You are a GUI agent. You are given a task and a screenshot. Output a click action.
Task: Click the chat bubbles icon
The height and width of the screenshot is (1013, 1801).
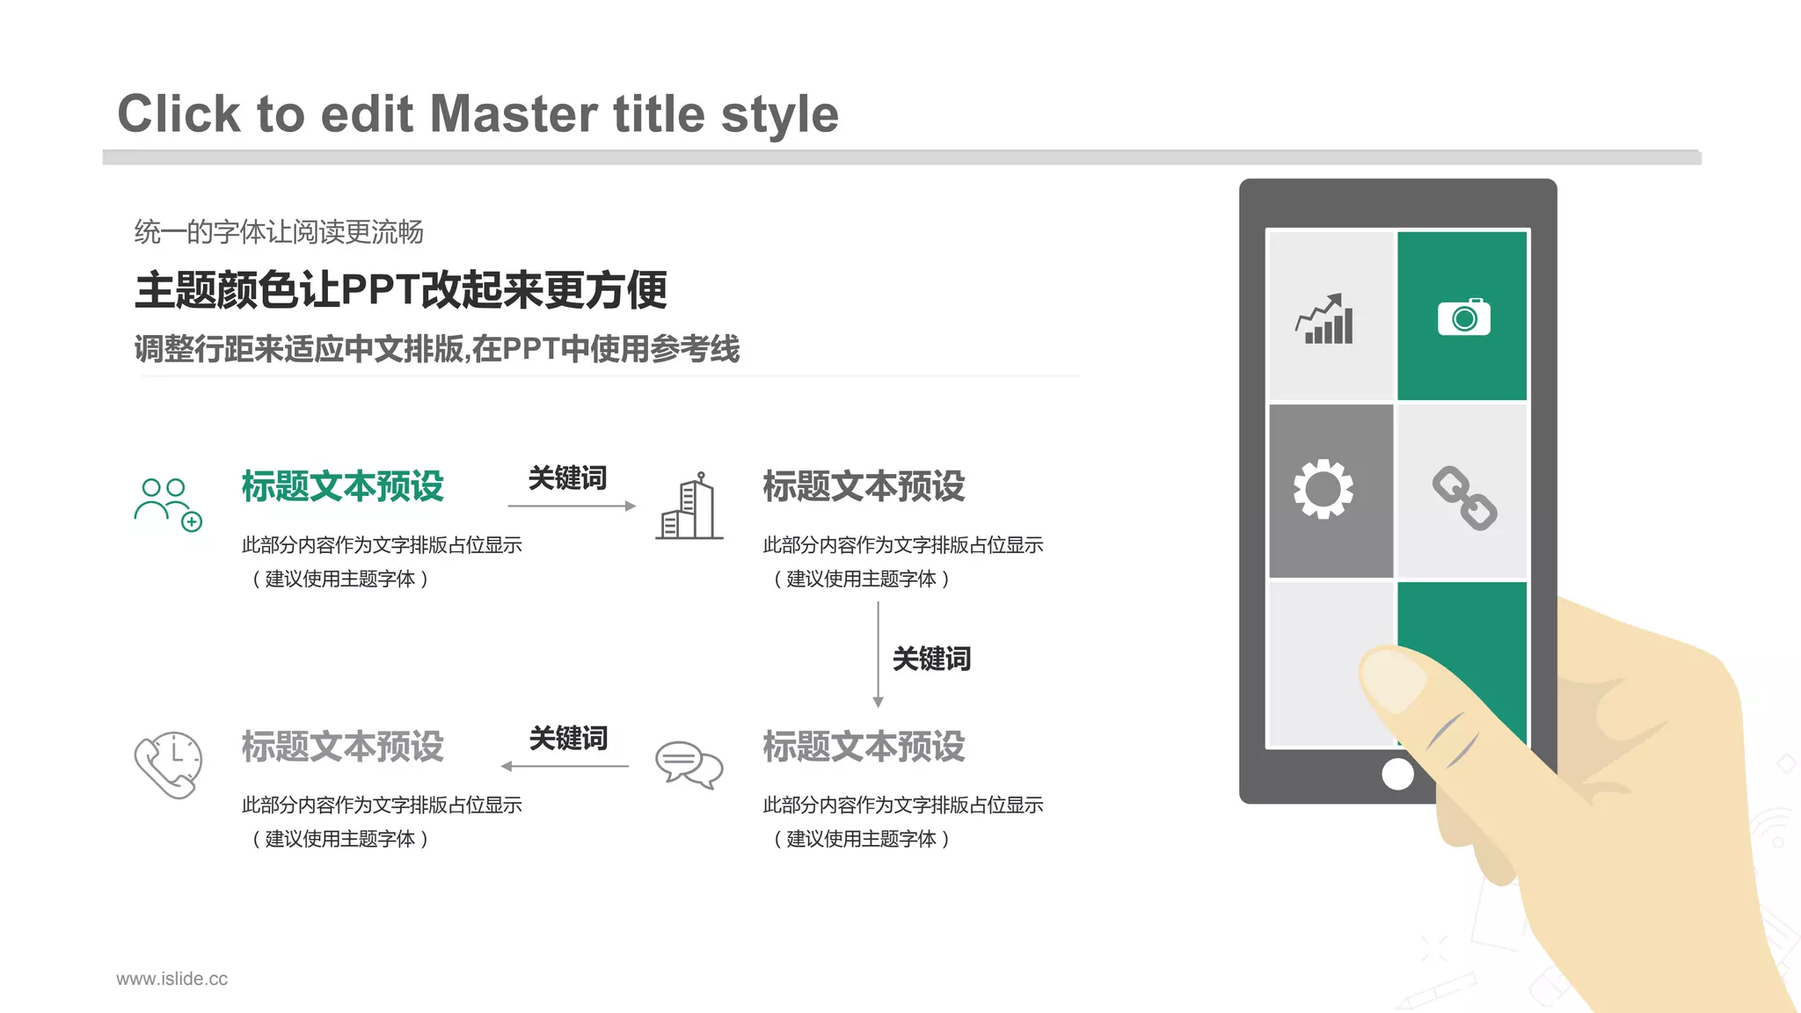tap(689, 764)
